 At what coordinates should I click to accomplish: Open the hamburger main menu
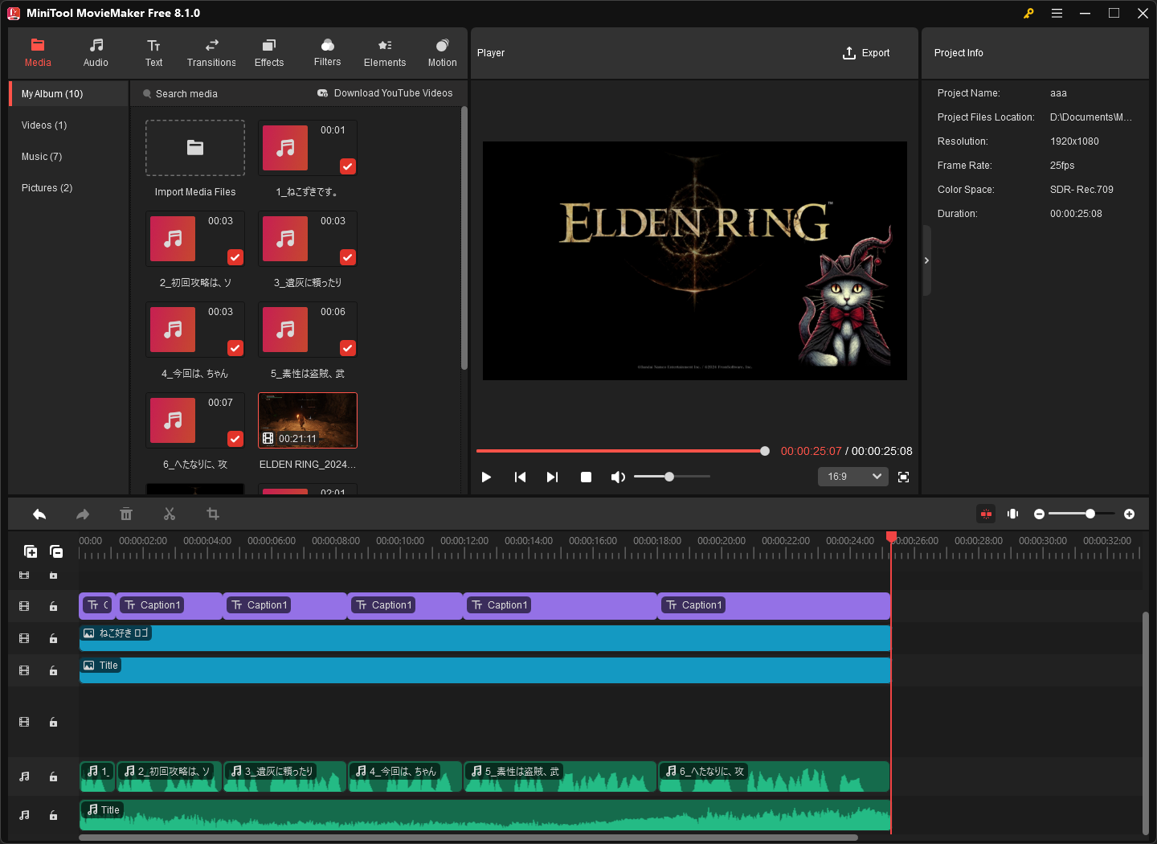click(1057, 14)
